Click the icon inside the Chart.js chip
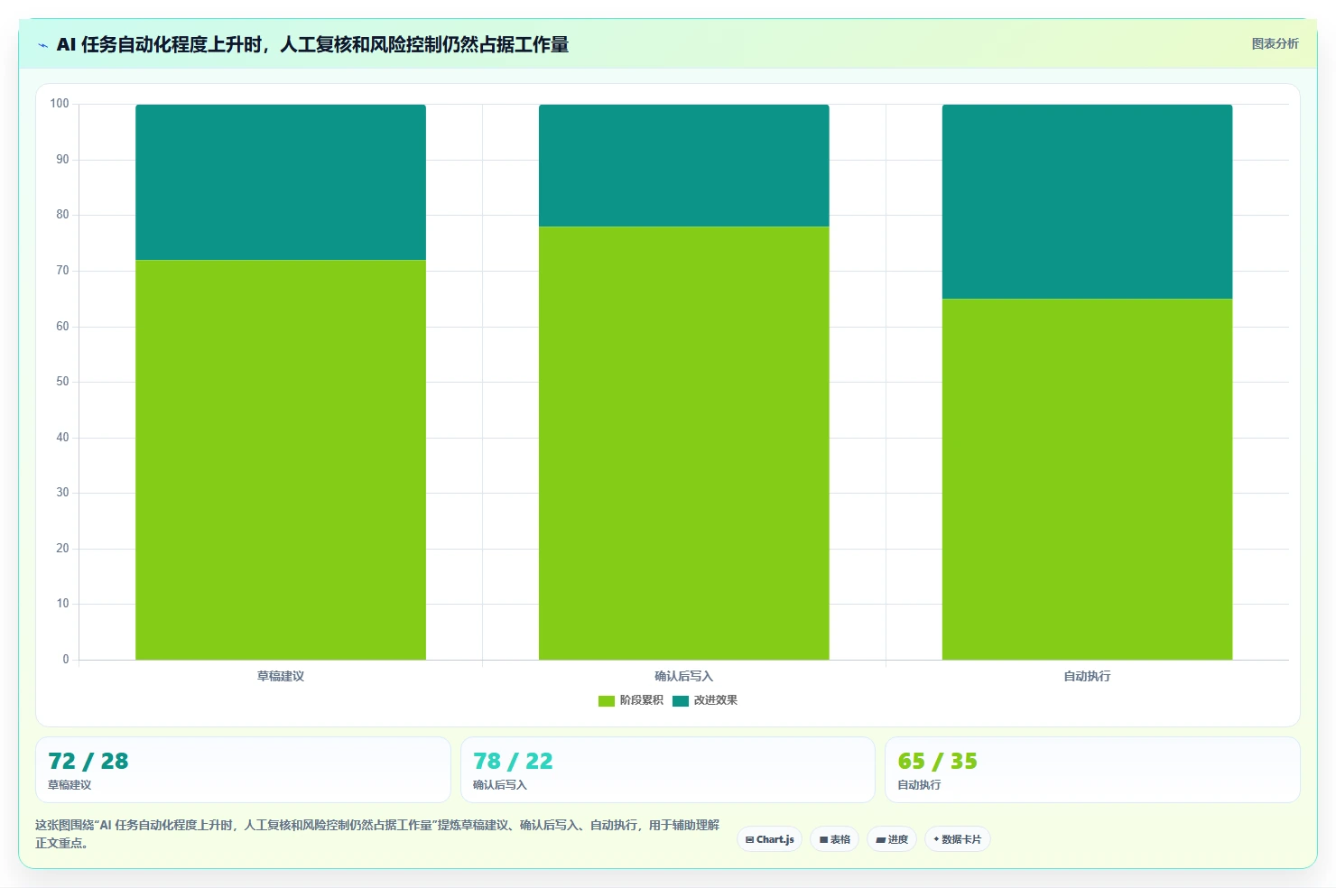The width and height of the screenshot is (1336, 888). (x=749, y=839)
